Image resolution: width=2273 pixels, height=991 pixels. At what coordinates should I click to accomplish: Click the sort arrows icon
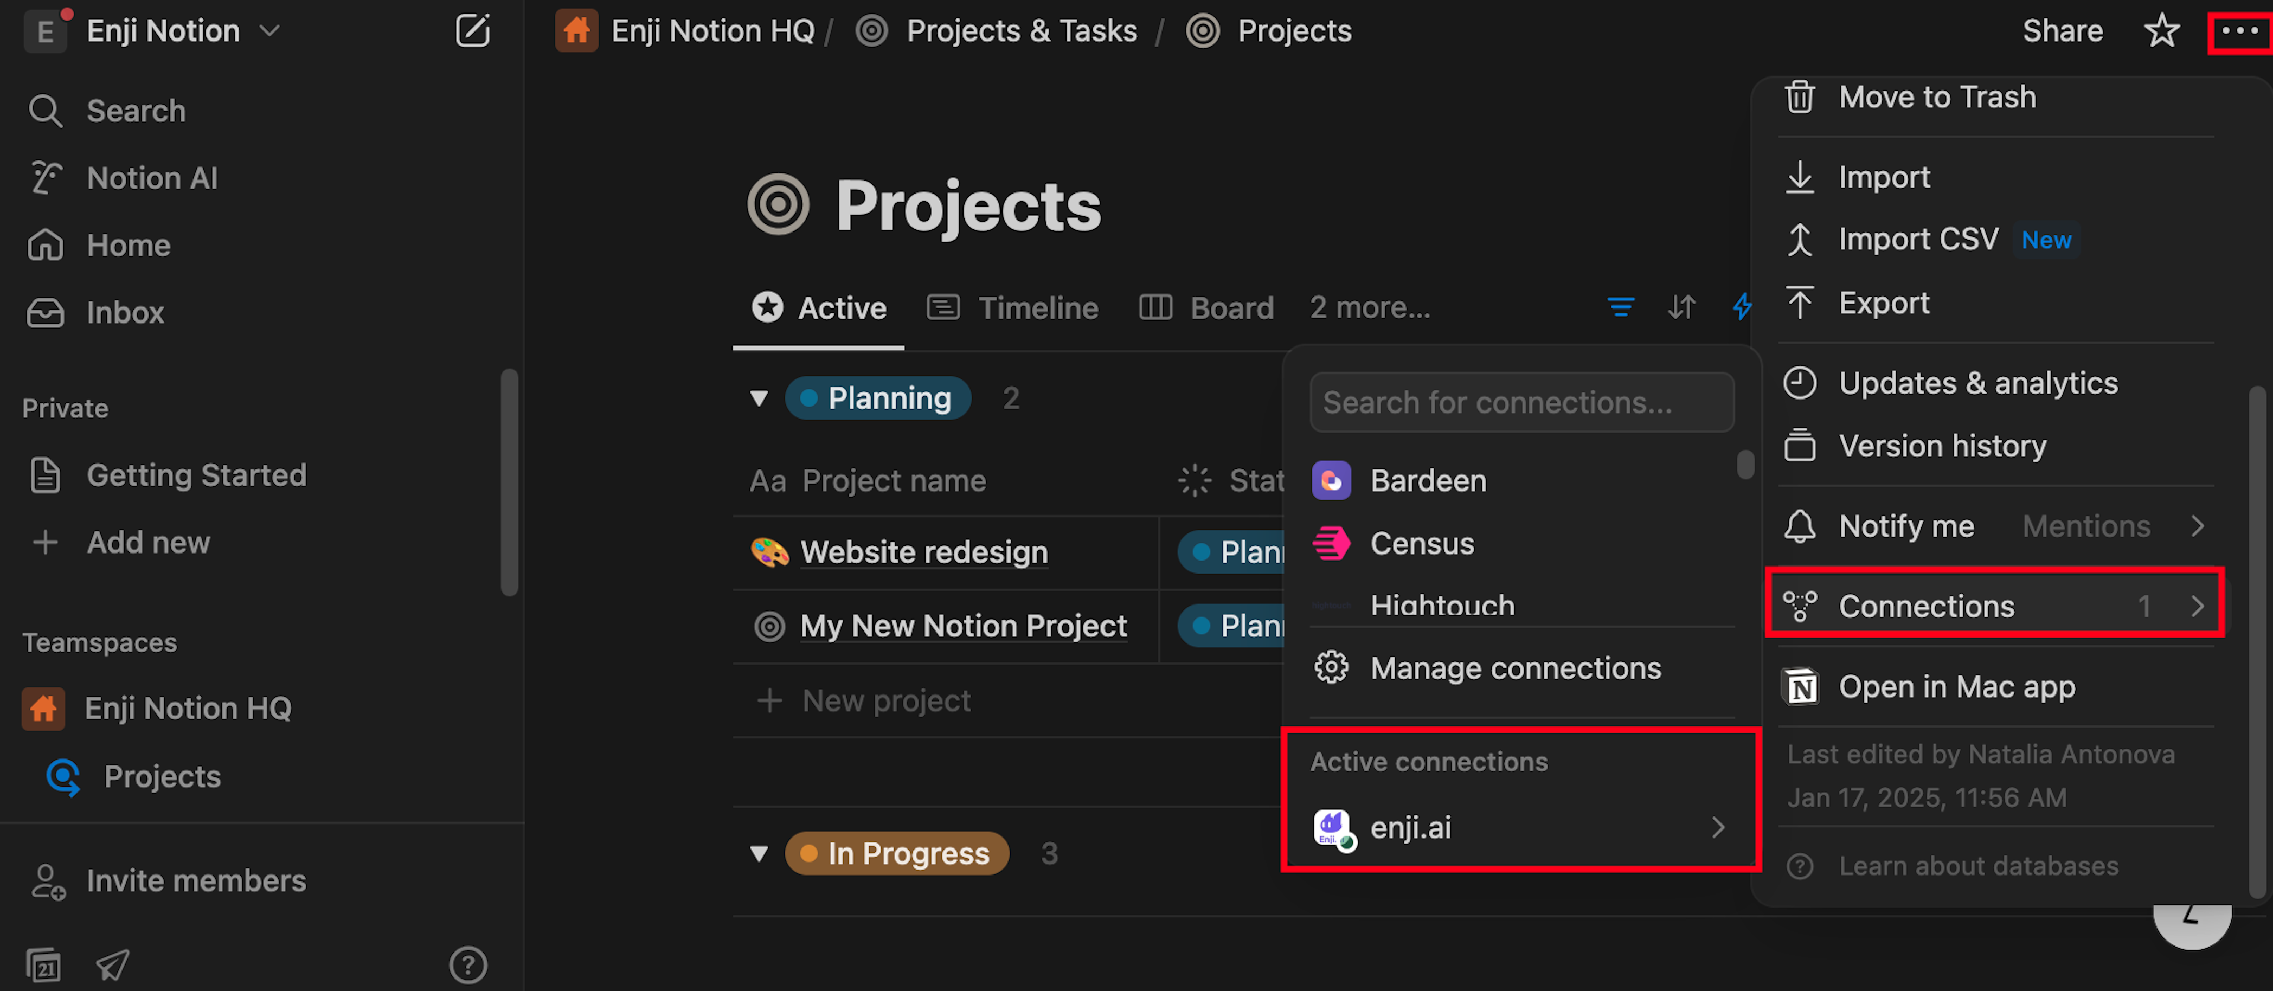tap(1681, 307)
